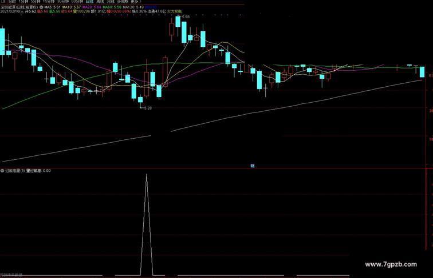Click the MA120: 5.49 moving average label
The image size is (433, 278).
[x=133, y=7]
